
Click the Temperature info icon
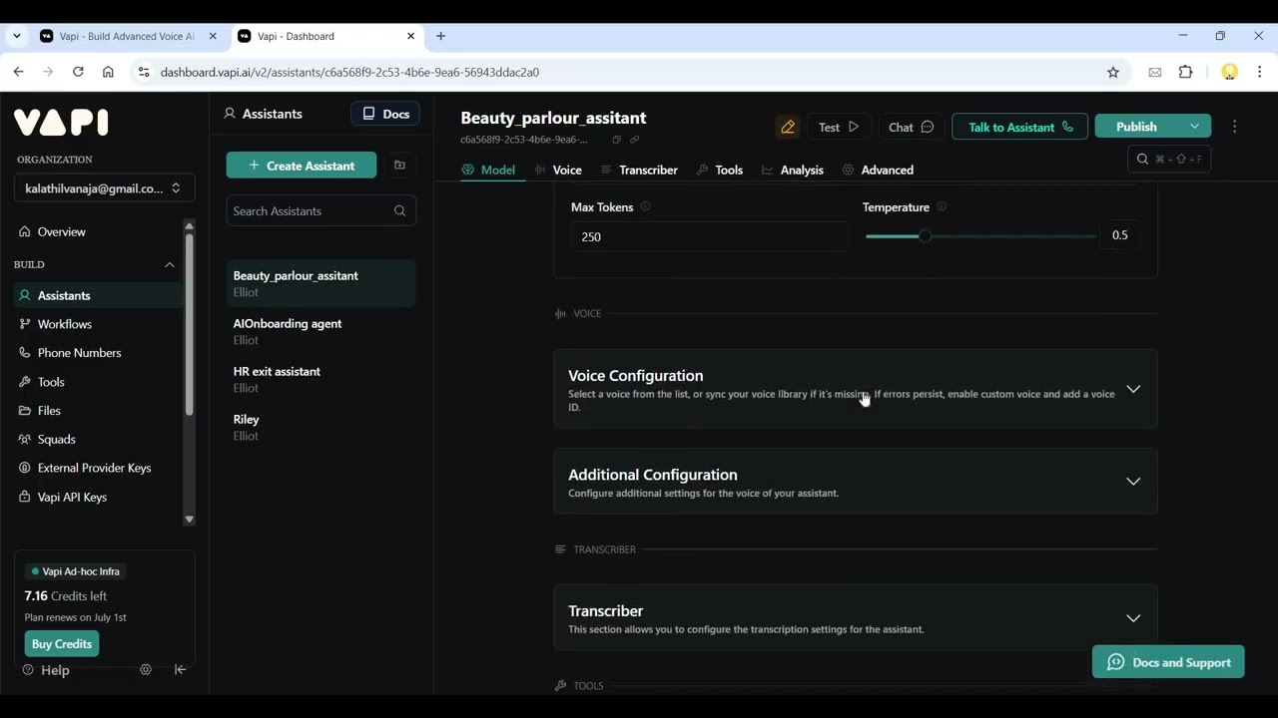[942, 207]
